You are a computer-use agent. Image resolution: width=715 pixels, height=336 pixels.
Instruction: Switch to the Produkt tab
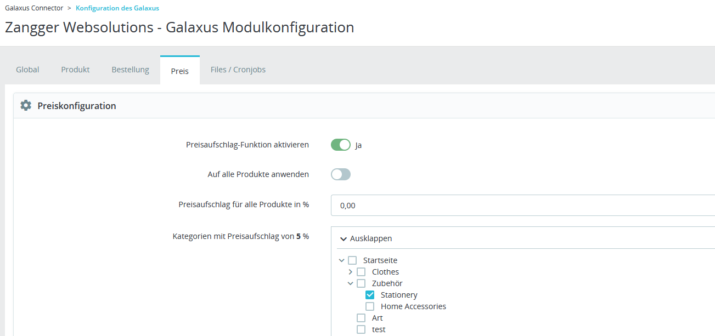click(x=75, y=70)
